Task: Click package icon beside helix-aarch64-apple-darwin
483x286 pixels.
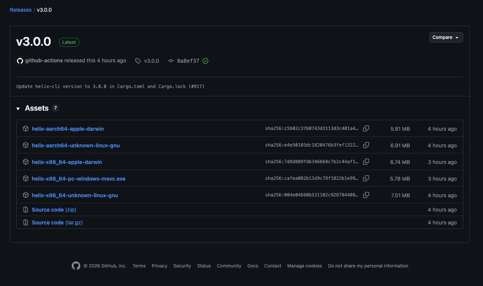Action: click(25, 129)
